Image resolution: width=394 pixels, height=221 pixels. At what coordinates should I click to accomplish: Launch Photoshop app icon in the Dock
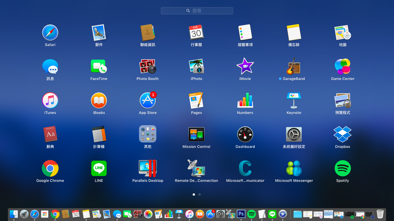pos(241,214)
